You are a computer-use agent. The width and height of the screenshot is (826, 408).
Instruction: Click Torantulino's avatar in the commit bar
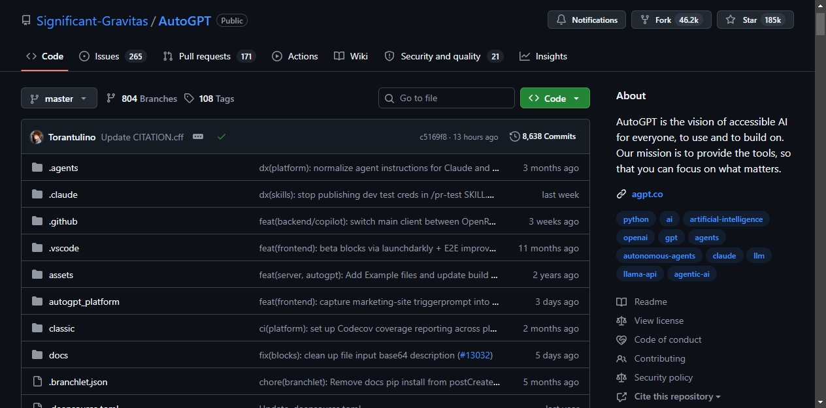pos(37,137)
